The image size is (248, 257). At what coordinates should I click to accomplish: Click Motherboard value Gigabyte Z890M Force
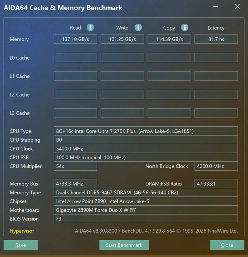[x=146, y=210]
